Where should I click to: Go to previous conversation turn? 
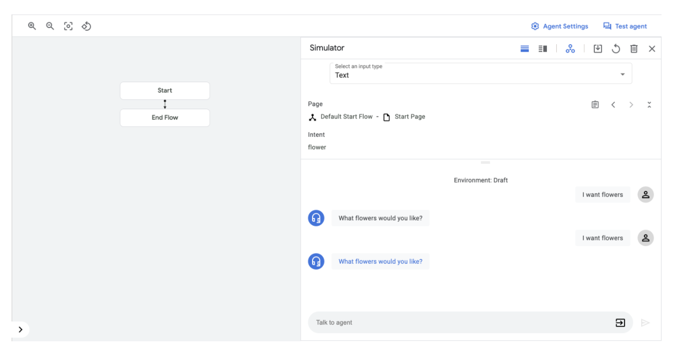coord(613,105)
